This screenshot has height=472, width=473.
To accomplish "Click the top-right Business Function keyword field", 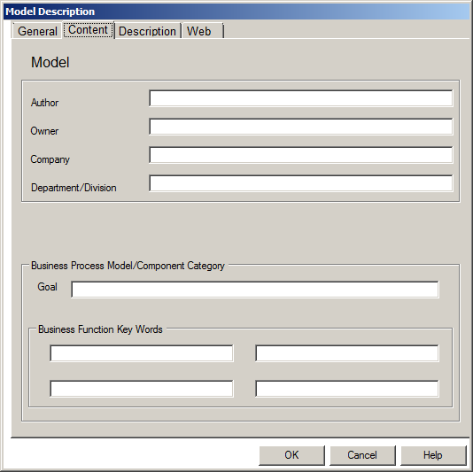I will tap(347, 353).
